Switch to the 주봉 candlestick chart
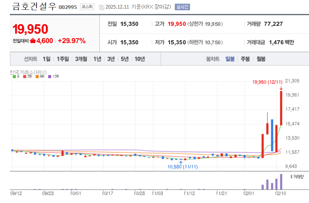Viewport: 309px width, 203px height. (245, 59)
